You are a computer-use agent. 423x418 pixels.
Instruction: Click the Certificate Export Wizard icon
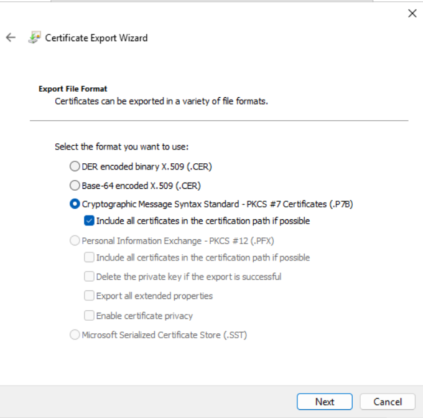click(x=34, y=37)
